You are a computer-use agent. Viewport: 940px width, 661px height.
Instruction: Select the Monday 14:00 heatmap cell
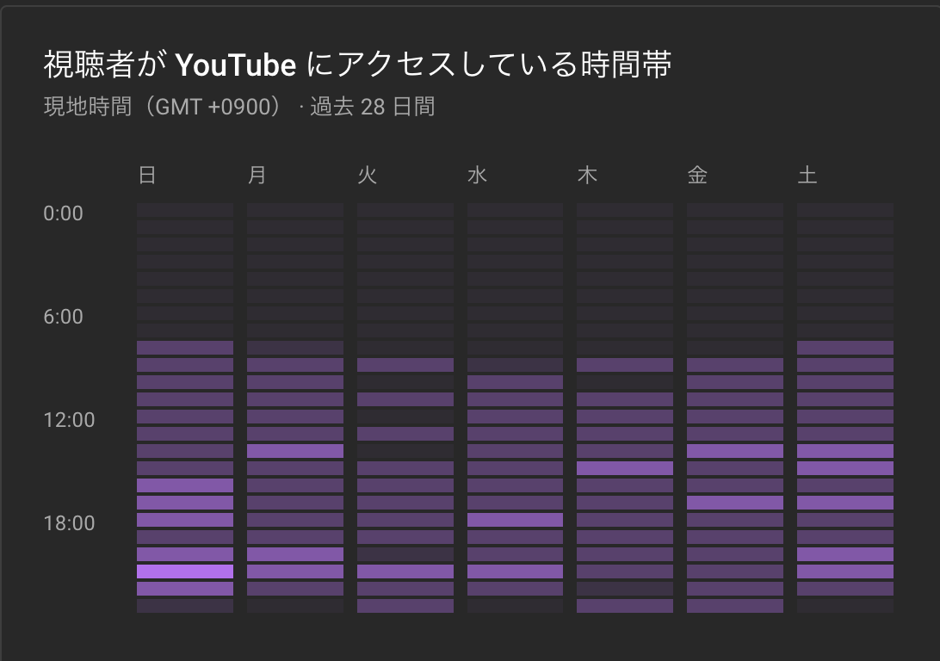(295, 451)
